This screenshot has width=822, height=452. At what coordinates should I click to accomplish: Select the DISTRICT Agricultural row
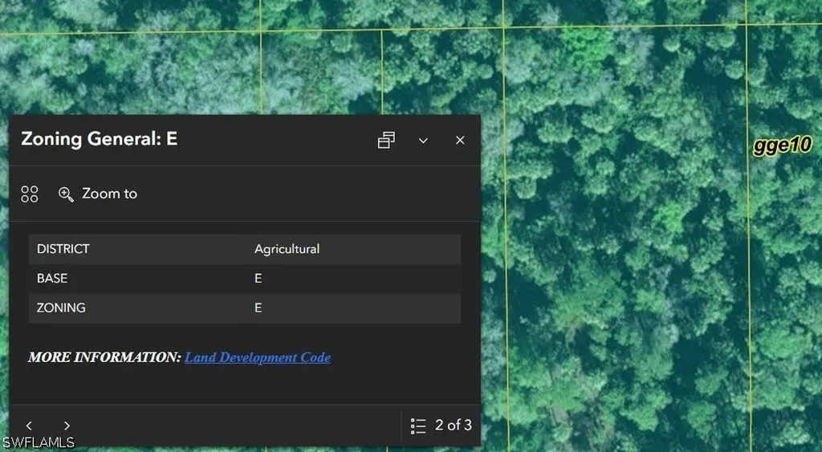245,249
